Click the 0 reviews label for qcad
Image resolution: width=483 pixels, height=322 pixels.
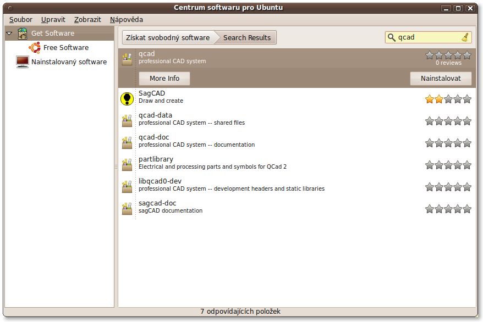(448, 63)
